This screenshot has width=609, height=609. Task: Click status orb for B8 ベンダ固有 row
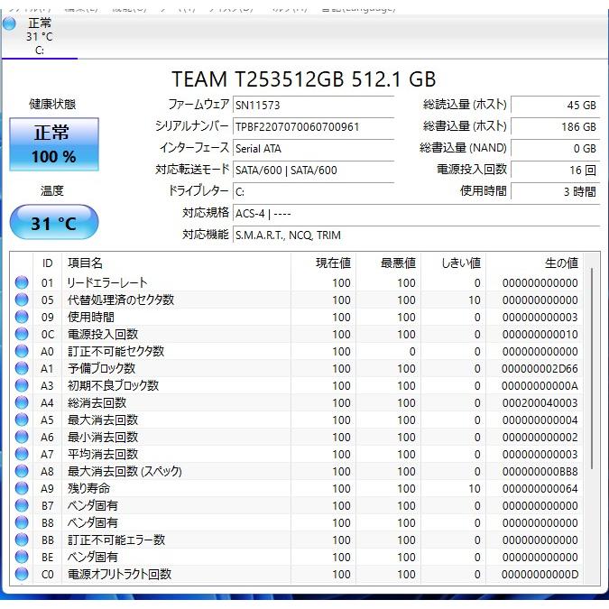pyautogui.click(x=22, y=522)
